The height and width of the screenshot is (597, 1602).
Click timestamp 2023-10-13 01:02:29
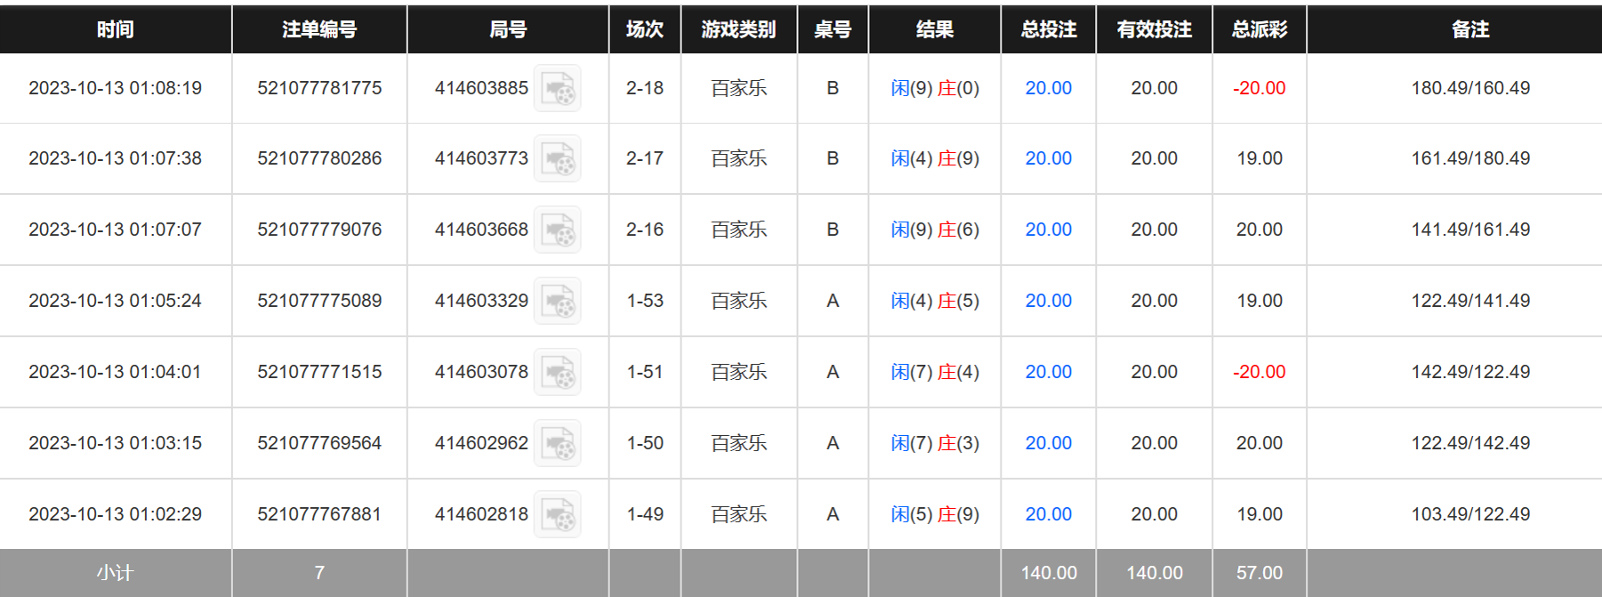coord(116,514)
